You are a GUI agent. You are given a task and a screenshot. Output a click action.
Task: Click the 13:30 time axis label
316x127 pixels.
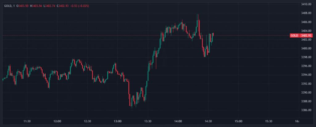148,121
